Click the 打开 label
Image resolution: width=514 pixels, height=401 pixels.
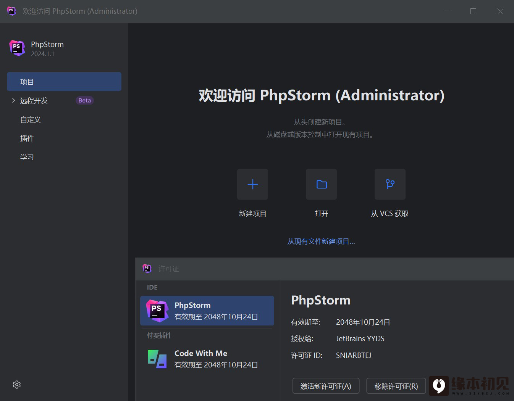(321, 214)
